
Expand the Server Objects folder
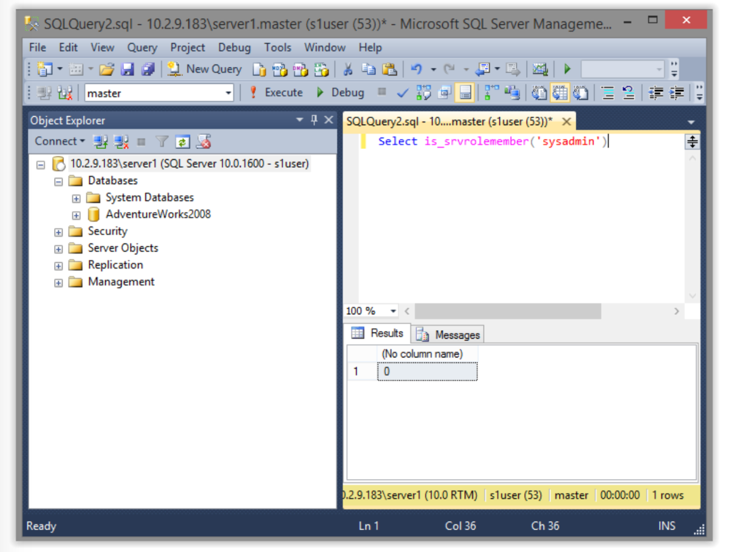tap(58, 249)
